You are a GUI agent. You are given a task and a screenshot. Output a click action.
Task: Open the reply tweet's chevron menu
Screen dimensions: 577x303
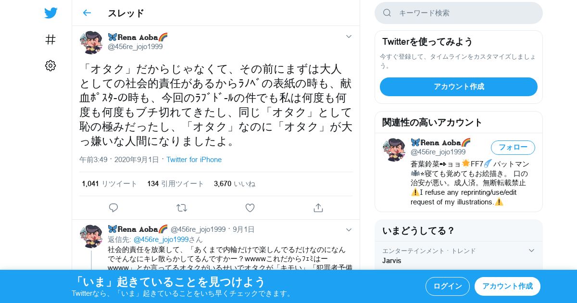pyautogui.click(x=349, y=230)
